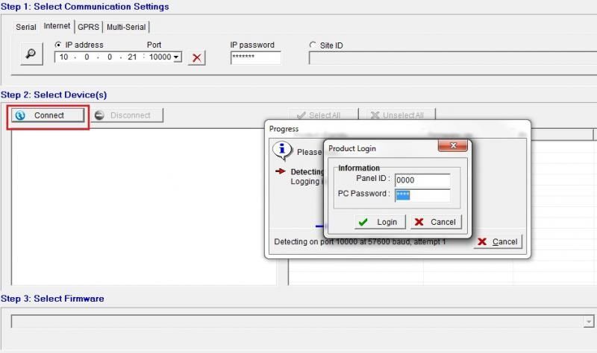
Task: Click the red X delete IP button
Action: 196,57
